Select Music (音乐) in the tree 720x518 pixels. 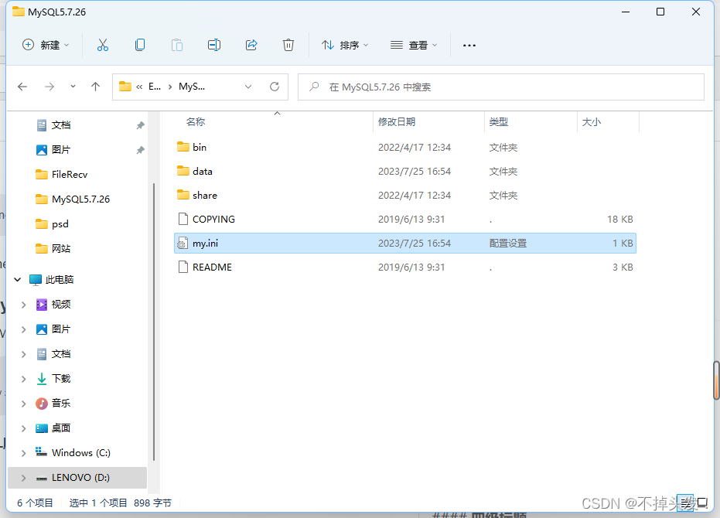coord(60,404)
